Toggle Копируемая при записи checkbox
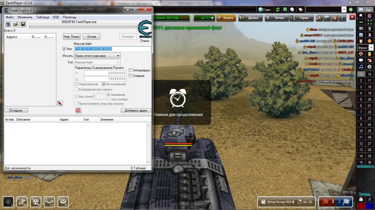Image resolution: width=375 pixels, height=210 pixels. click(x=76, y=89)
